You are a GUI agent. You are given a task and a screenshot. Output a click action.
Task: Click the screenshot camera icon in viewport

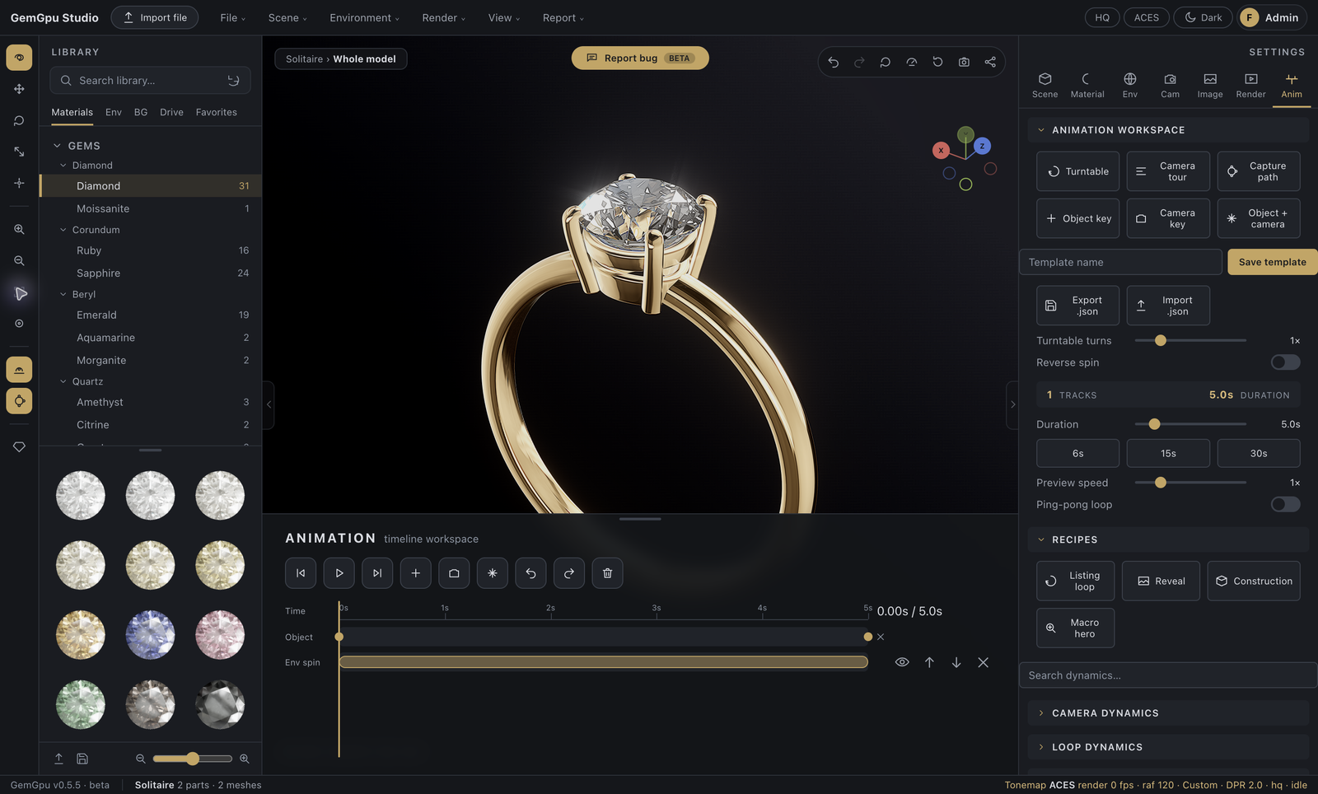click(x=964, y=63)
